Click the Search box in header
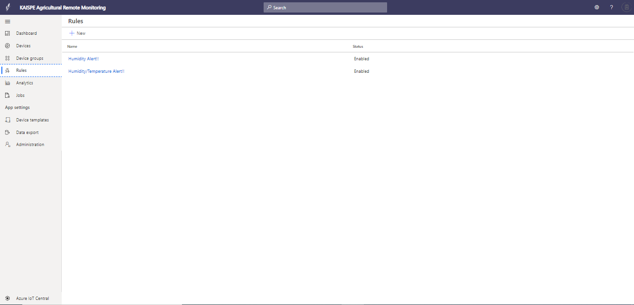This screenshot has width=634, height=305. click(325, 7)
